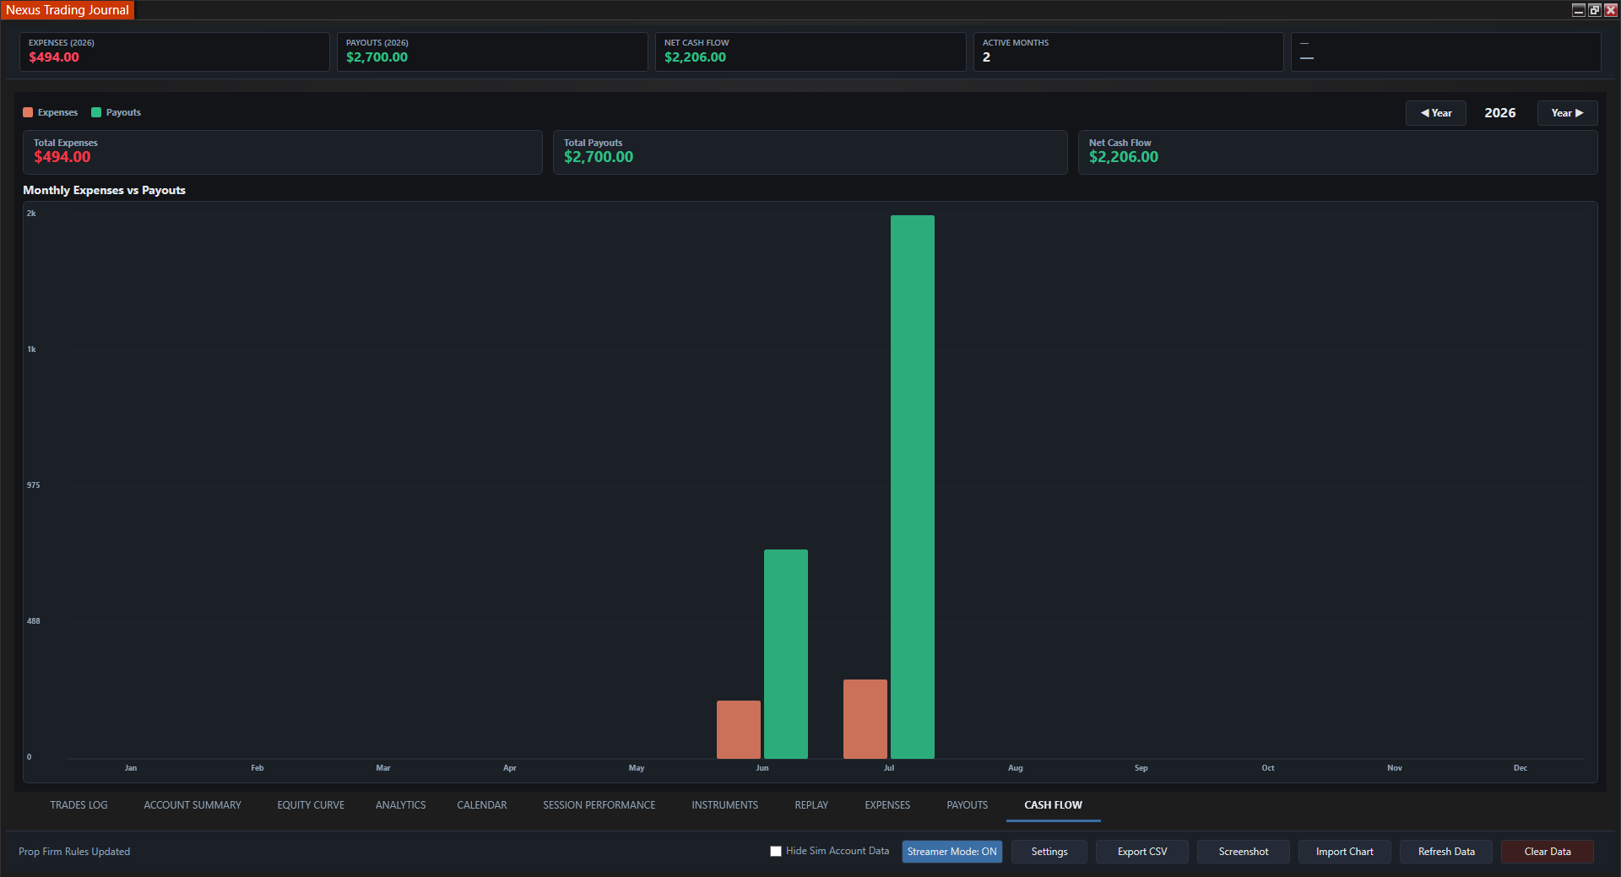Click the Payouts legend color swatch

click(96, 112)
